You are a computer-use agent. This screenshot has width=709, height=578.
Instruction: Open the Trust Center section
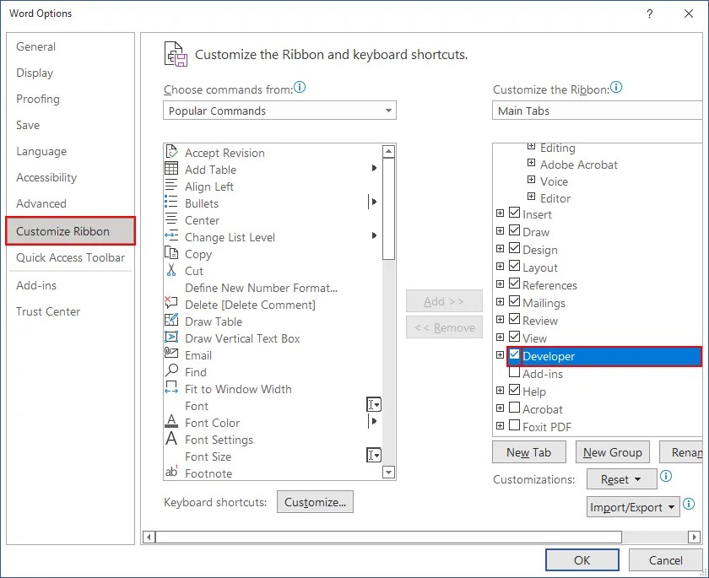[48, 311]
